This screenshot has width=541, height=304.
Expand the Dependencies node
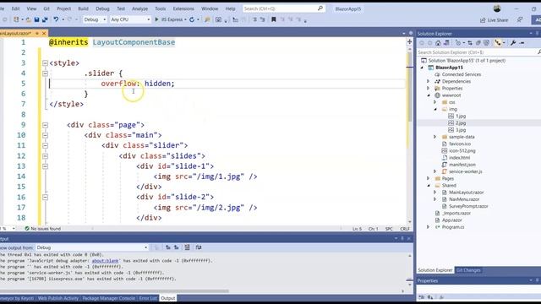click(429, 81)
